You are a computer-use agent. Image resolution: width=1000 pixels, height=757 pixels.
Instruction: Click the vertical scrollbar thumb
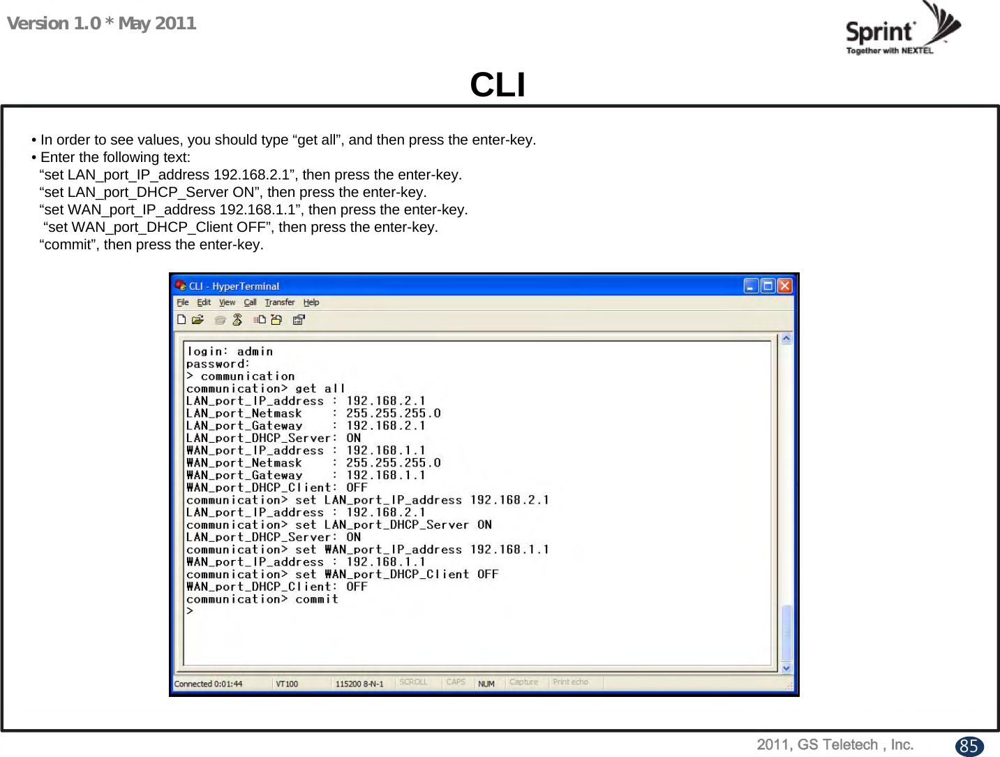coord(786,633)
